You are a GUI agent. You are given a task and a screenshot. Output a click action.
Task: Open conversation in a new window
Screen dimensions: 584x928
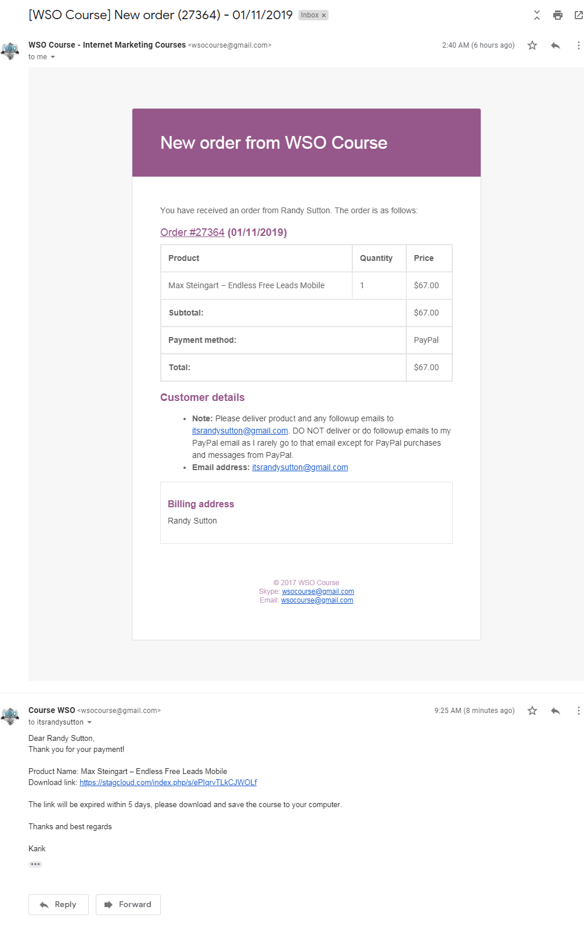[x=578, y=15]
